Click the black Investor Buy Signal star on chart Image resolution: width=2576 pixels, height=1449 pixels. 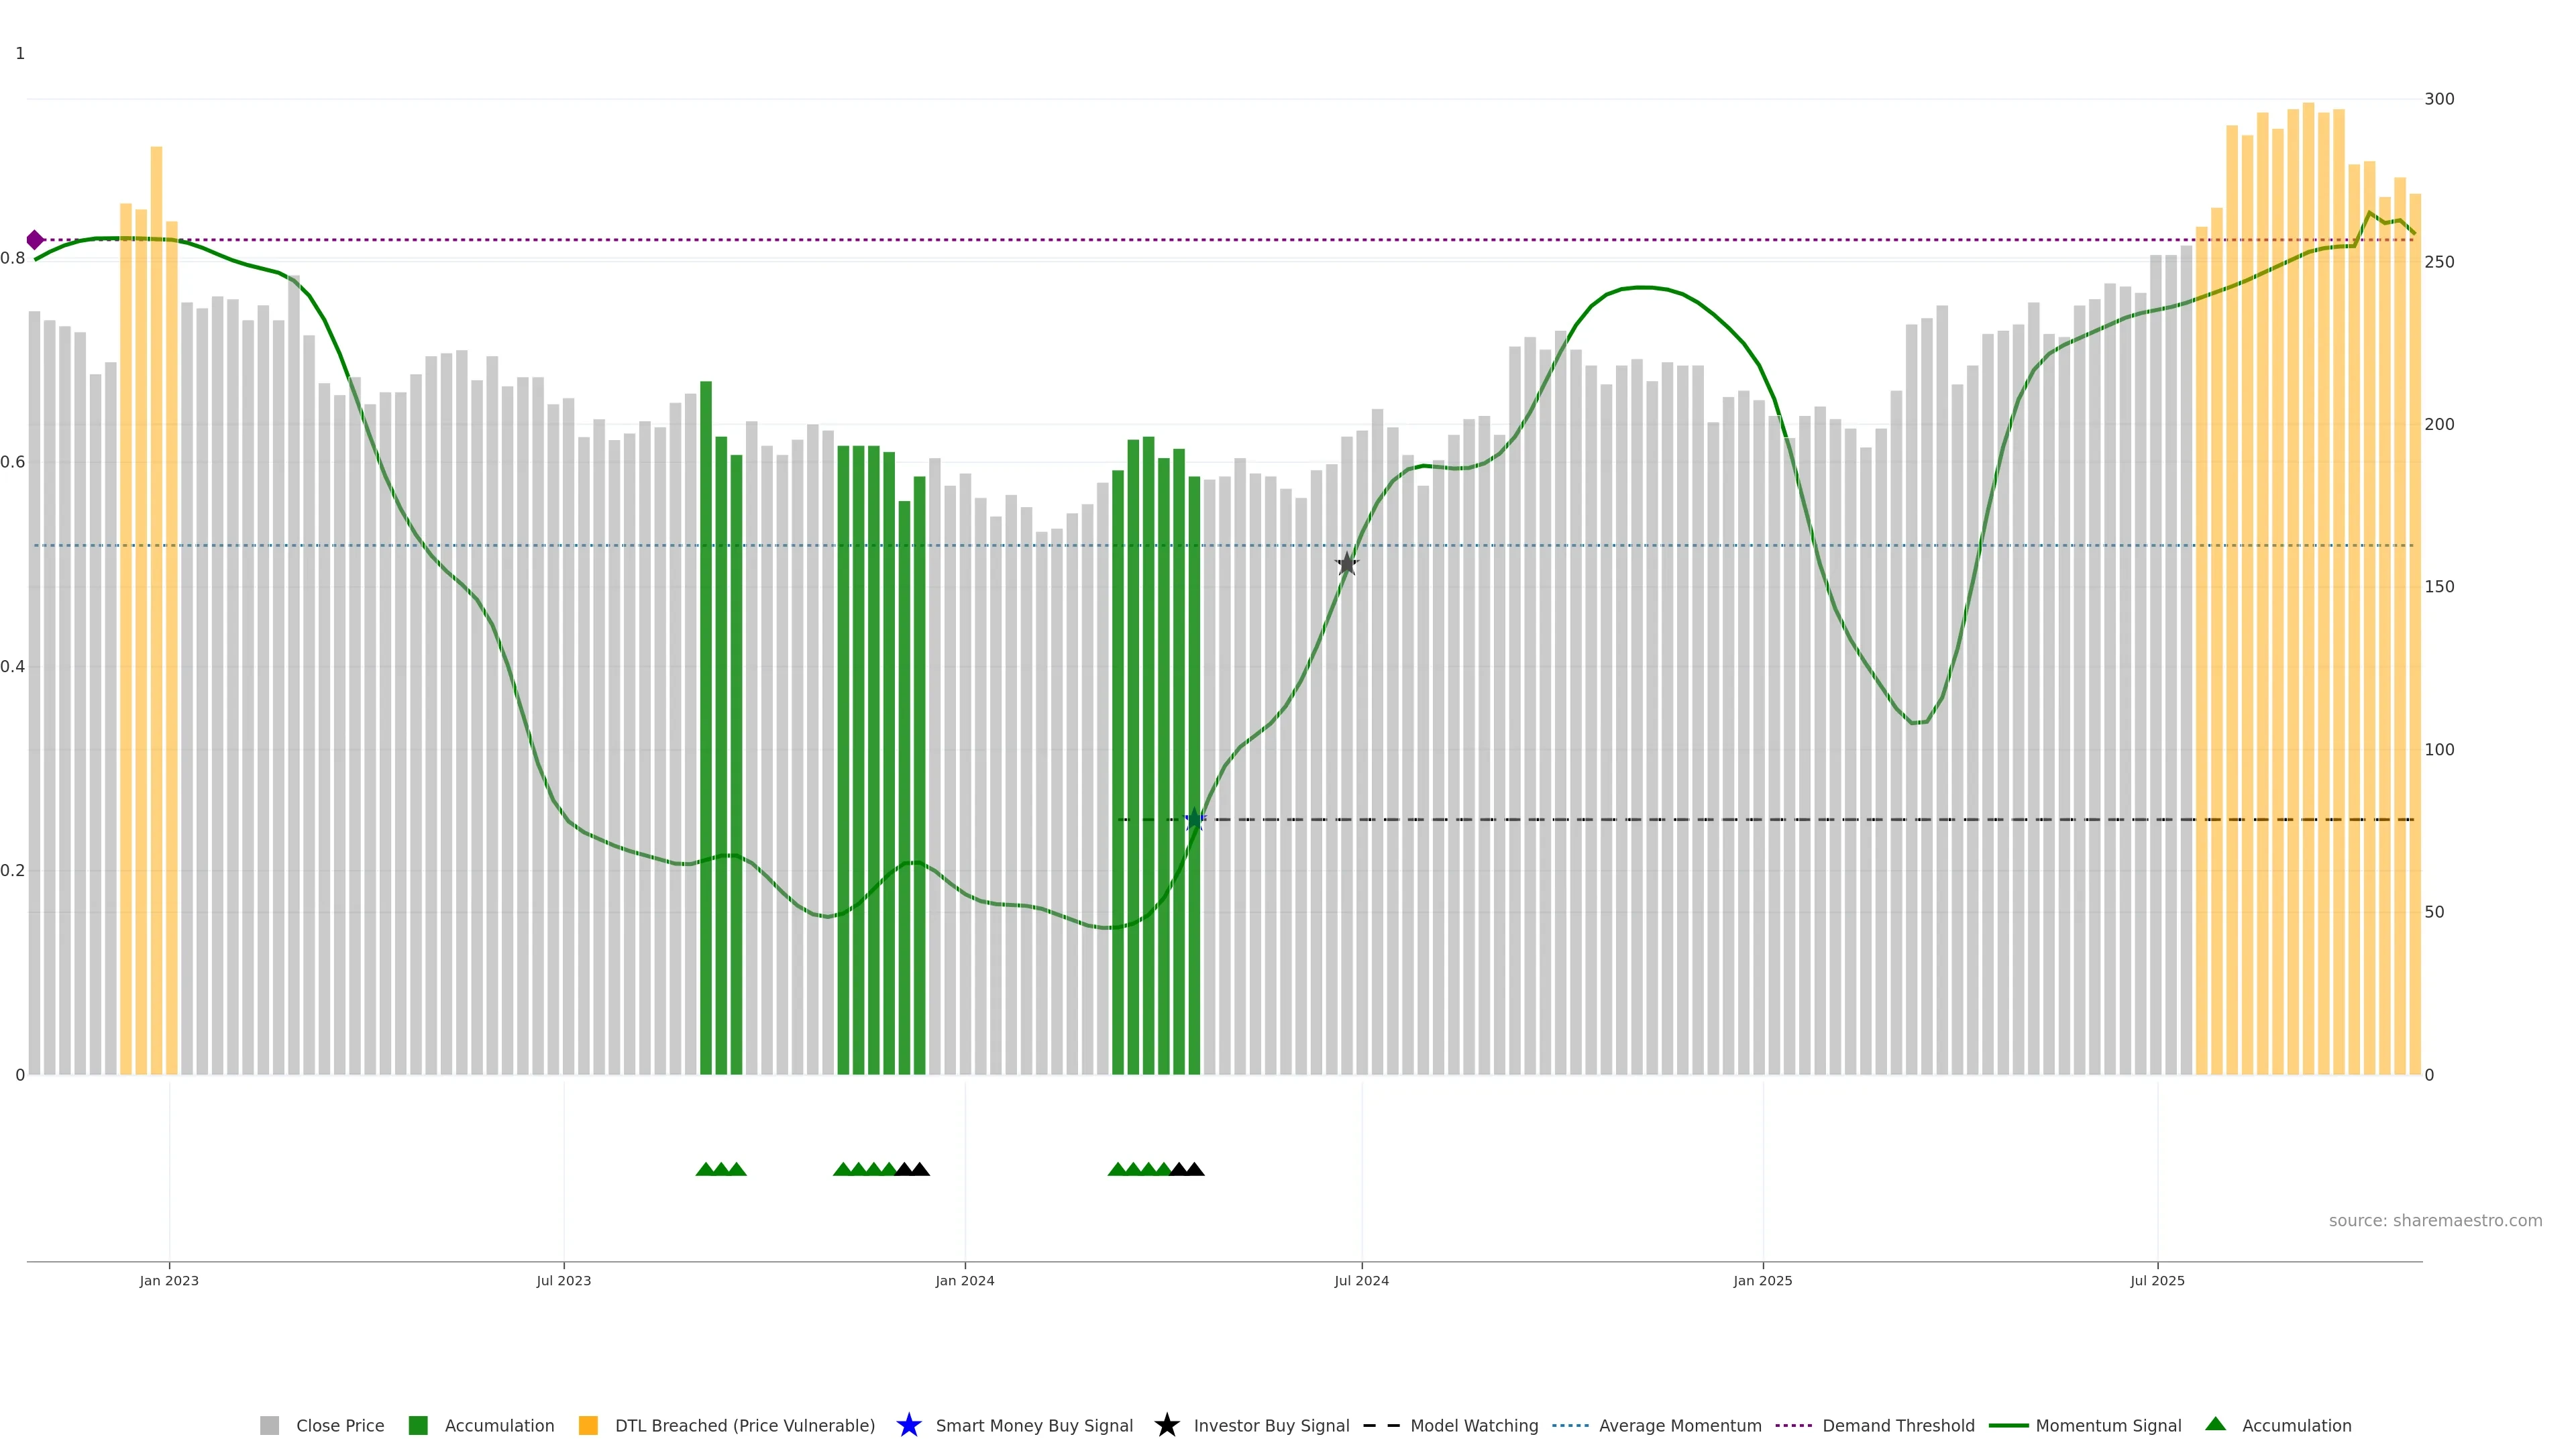(1347, 564)
